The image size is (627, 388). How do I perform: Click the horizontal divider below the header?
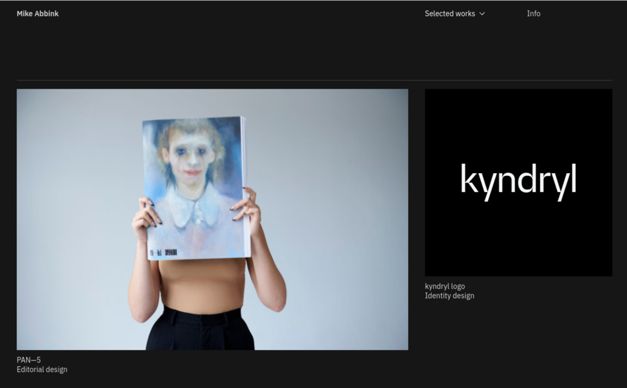tap(314, 81)
